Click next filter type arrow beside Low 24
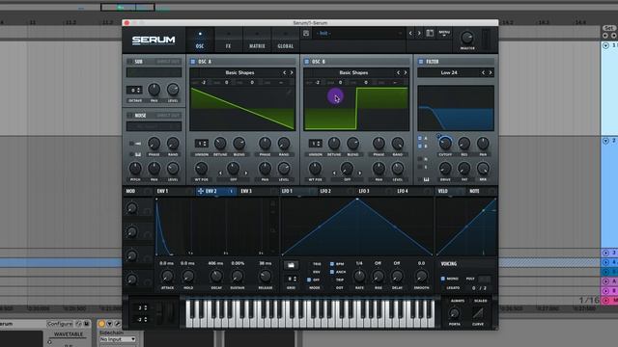This screenshot has width=618, height=347. tap(491, 73)
